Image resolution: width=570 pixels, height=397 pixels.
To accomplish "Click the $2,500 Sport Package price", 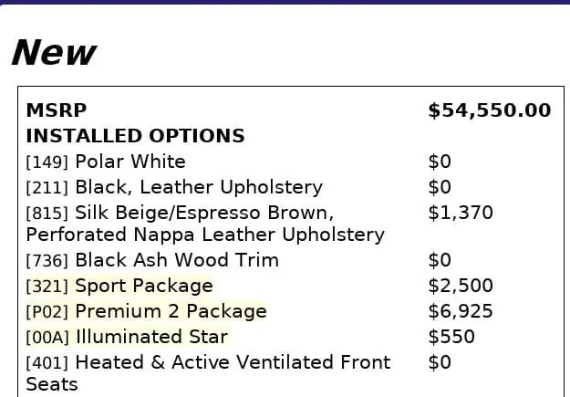I will pyautogui.click(x=461, y=286).
